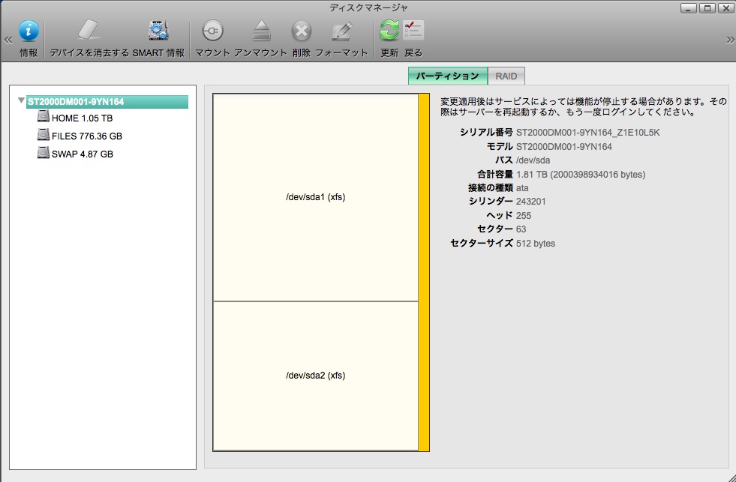Select the HOME 1.05 TB drive icon
The image size is (736, 482).
[44, 116]
